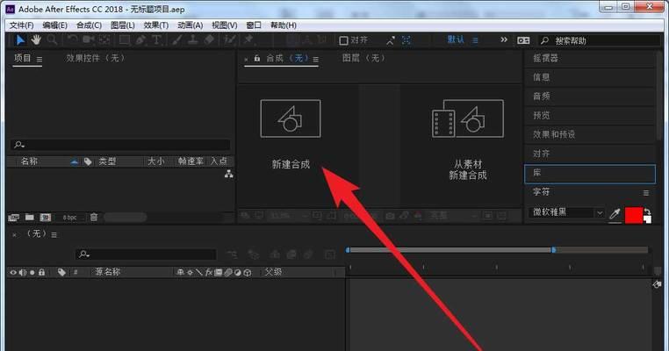Select the Clone Stamp tool
Viewport: 669px width, 351px height.
[x=193, y=40]
